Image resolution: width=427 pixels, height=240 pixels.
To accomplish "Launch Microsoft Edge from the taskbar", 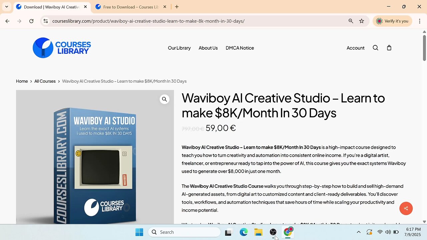I will click(x=244, y=232).
